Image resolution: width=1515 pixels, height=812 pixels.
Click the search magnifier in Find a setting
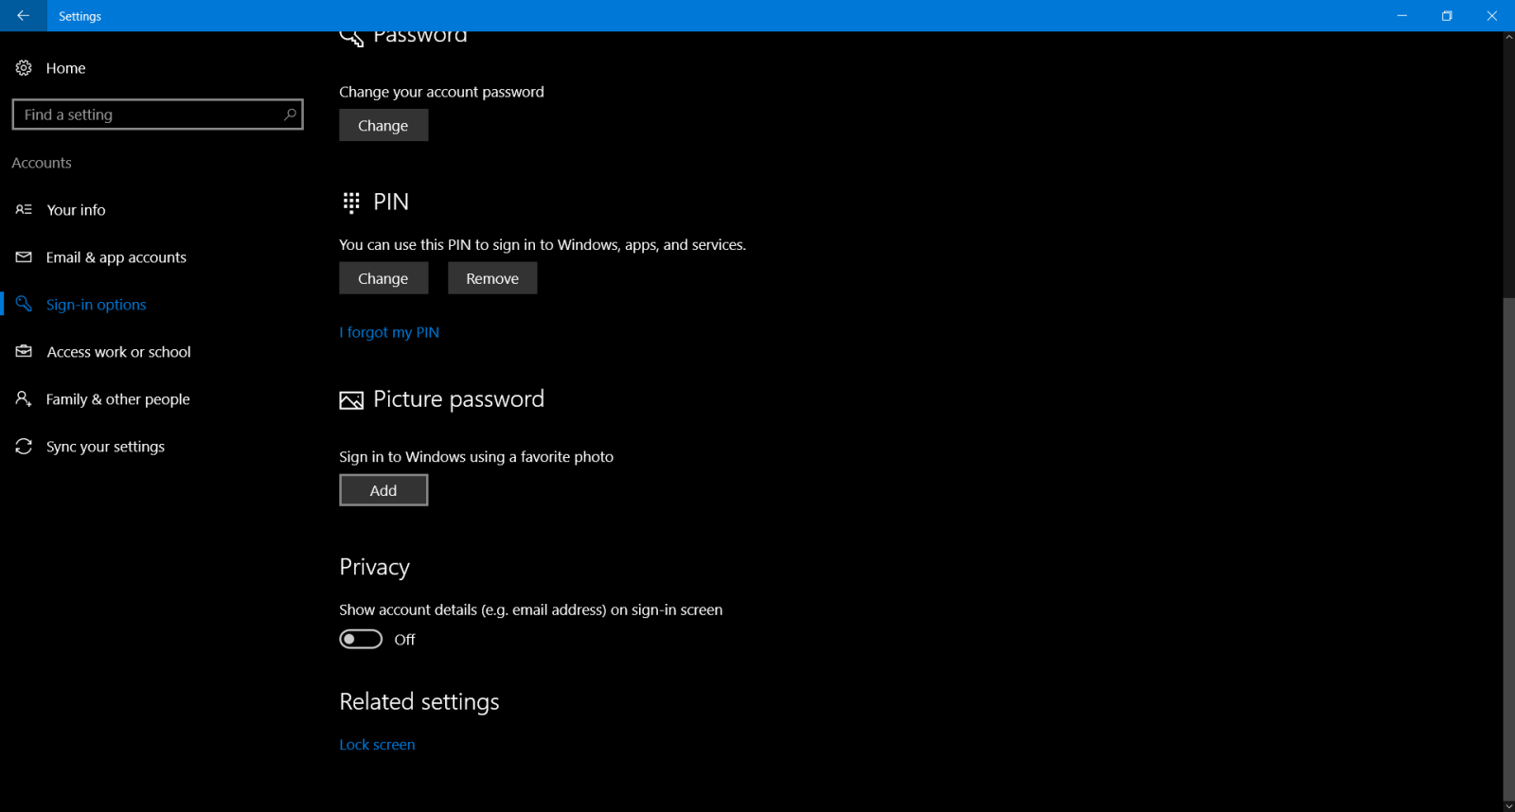pyautogui.click(x=290, y=114)
